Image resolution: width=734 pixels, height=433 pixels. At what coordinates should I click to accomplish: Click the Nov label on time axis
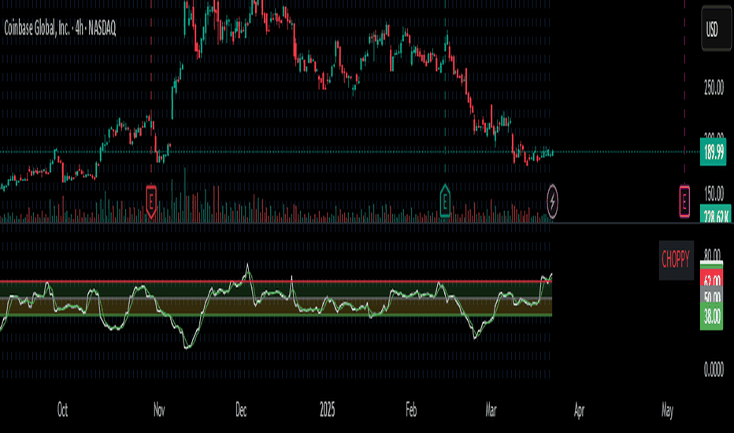pyautogui.click(x=159, y=410)
